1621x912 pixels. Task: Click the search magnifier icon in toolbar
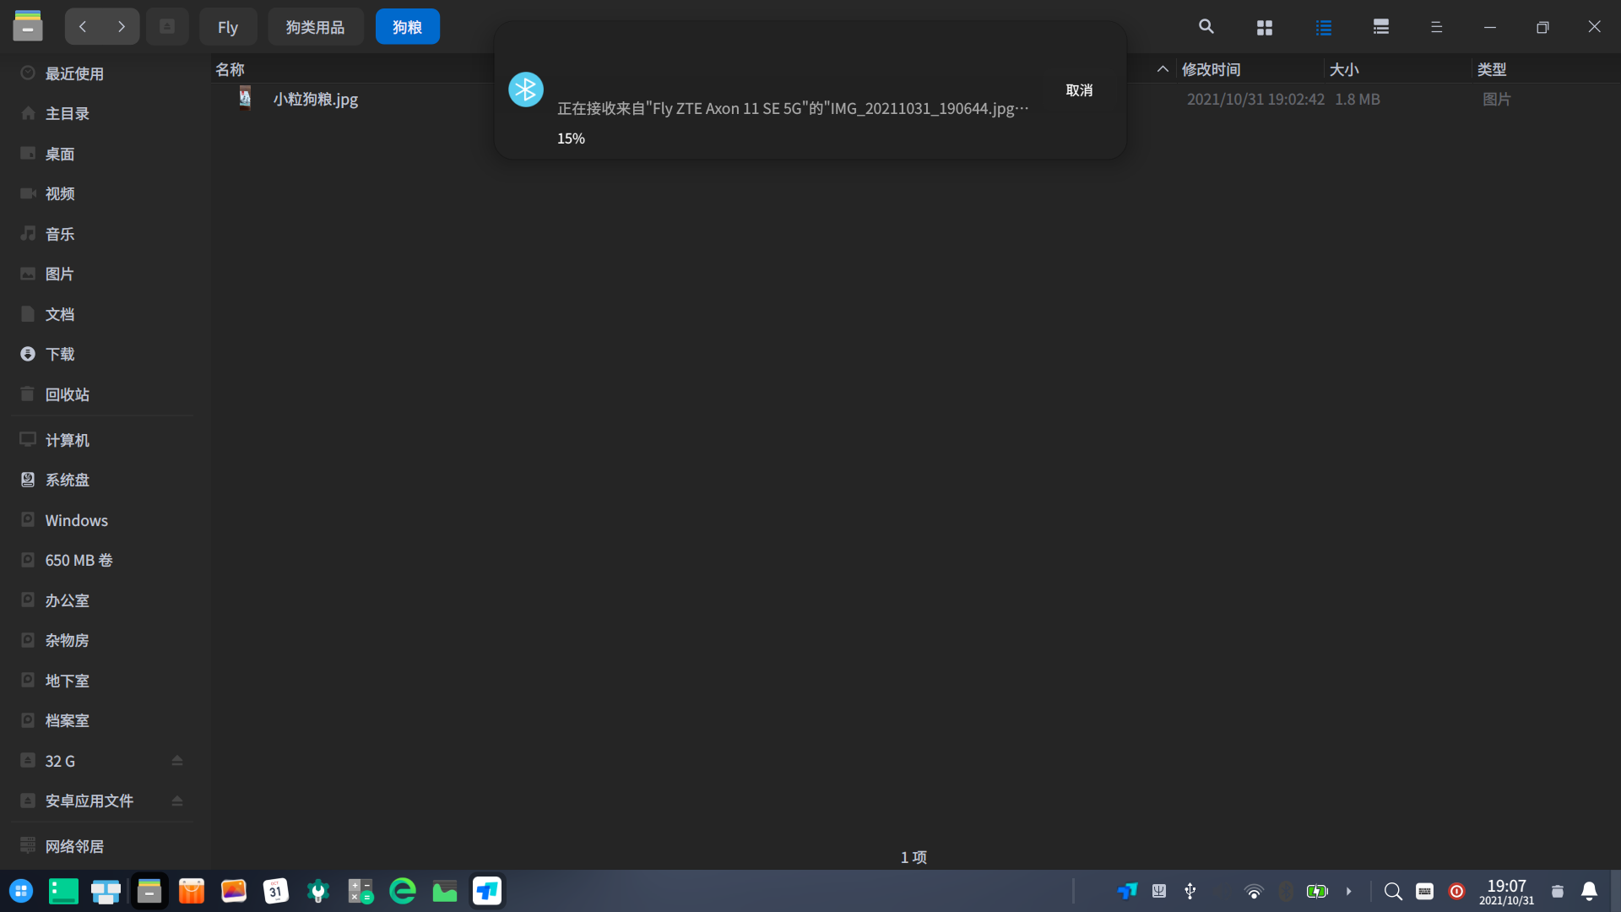(x=1206, y=27)
